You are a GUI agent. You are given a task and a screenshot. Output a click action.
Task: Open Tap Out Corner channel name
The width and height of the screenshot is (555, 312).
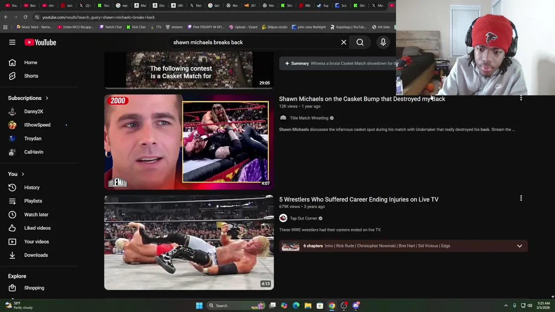pyautogui.click(x=304, y=218)
